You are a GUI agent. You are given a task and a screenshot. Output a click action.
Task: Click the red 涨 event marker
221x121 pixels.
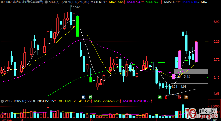coord(179,97)
